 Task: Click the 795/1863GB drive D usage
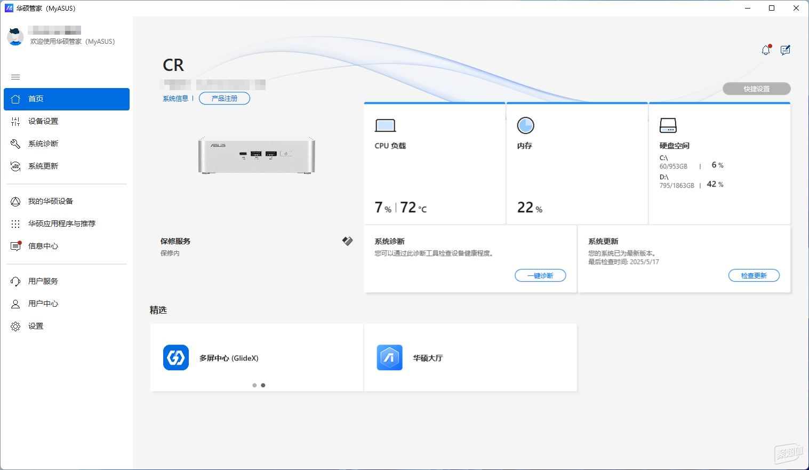coord(677,186)
